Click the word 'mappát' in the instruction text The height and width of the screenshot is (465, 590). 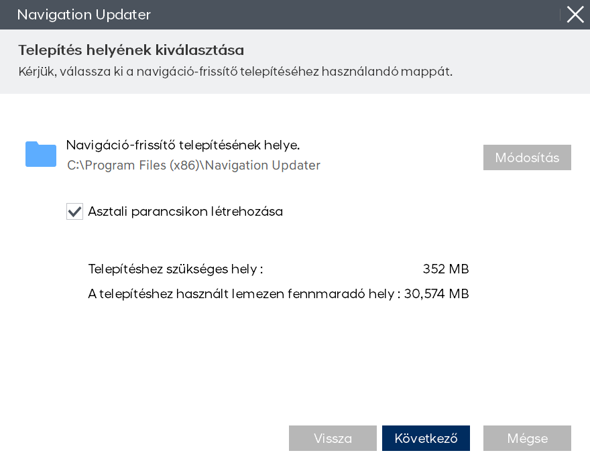[x=428, y=72]
